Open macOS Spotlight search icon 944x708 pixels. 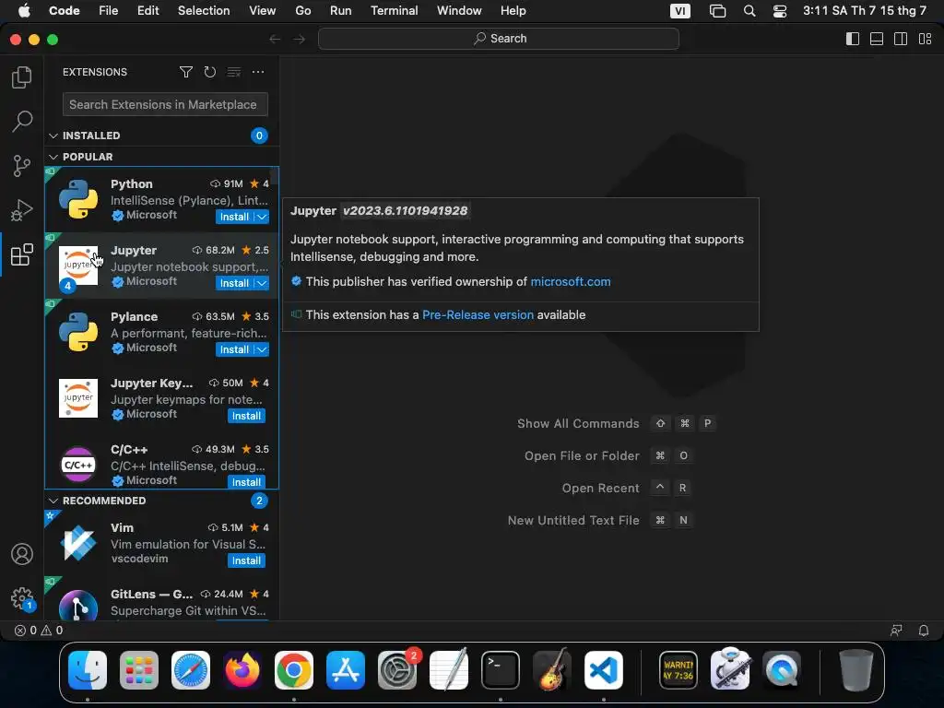(749, 11)
